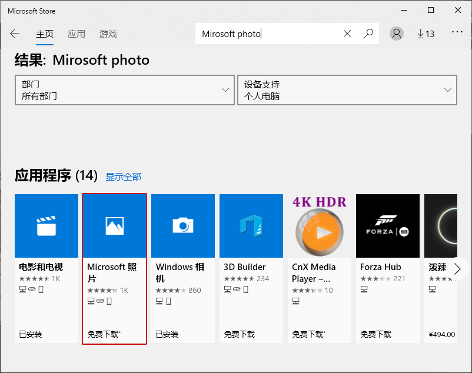Minimize the Microsoft Store window
The height and width of the screenshot is (373, 472).
(404, 10)
